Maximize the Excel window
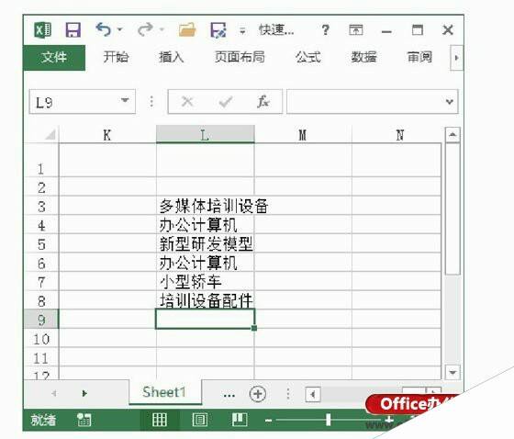Image resolution: width=514 pixels, height=439 pixels. point(418,30)
